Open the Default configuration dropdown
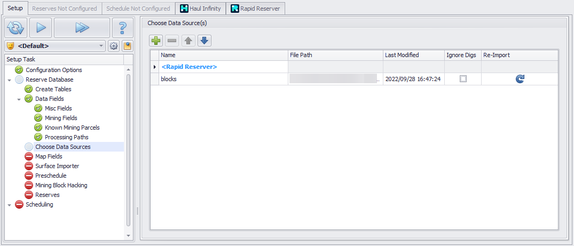The image size is (574, 246). click(56, 46)
